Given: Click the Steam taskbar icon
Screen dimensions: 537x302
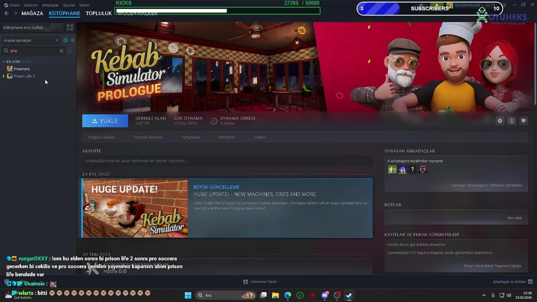Looking at the screenshot, I should (349, 295).
